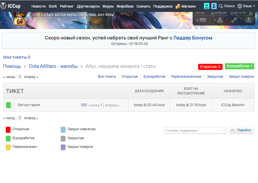This screenshot has width=258, height=183.
Task: Click the 100 link in the ticket row
Action: click(x=84, y=105)
